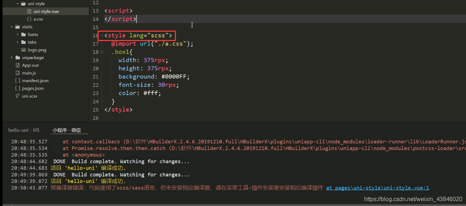Click the uni-style.vue file icon

(29, 12)
